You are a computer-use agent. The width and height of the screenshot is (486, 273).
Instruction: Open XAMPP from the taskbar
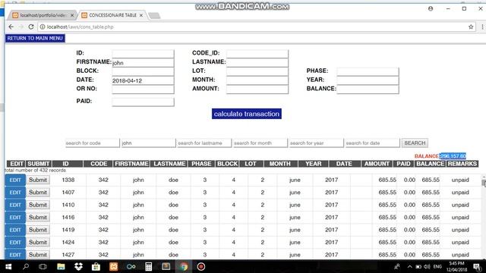113,266
